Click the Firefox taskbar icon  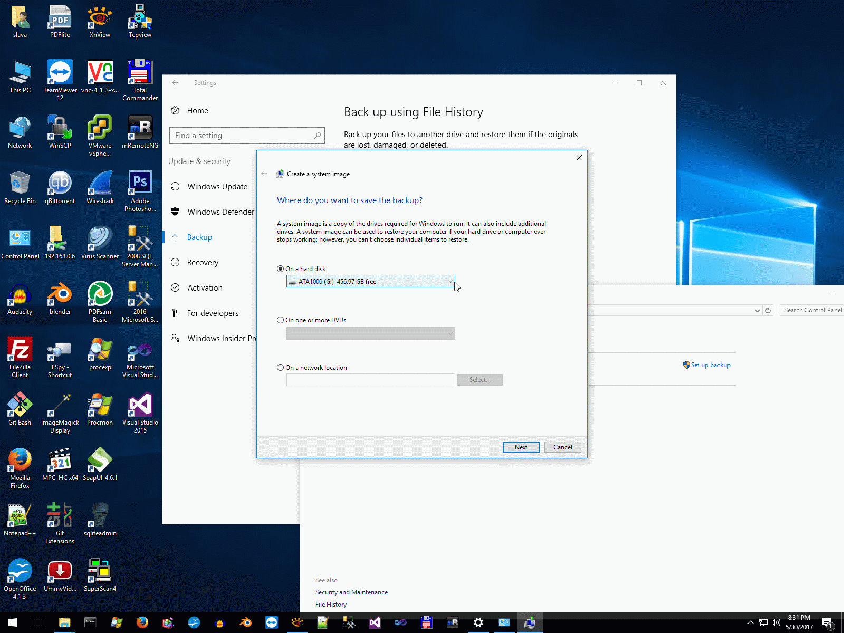click(x=142, y=622)
